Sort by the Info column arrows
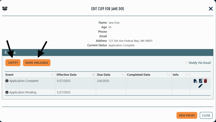 pos(187,74)
